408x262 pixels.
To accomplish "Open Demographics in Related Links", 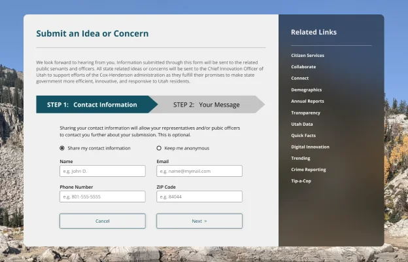I will [306, 90].
